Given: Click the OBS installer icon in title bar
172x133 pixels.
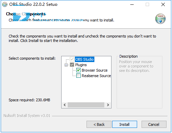Looking at the screenshot, I should pos(5,4).
